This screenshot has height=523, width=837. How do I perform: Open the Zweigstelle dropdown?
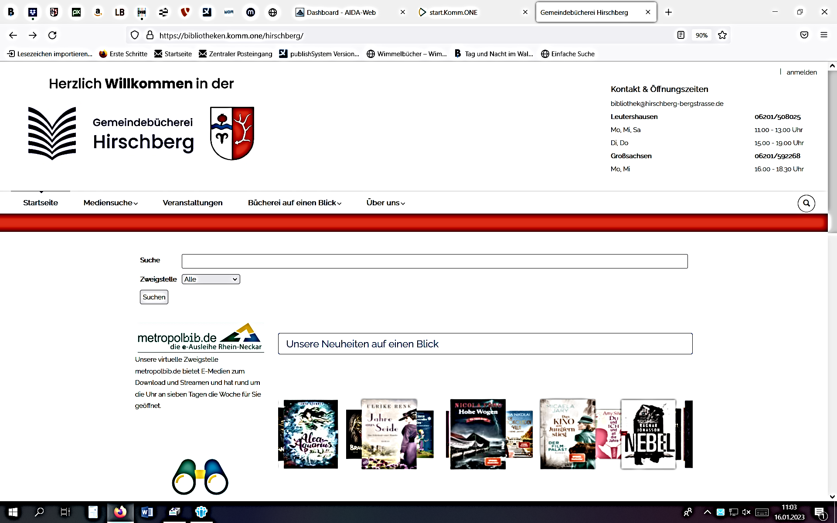click(x=211, y=279)
